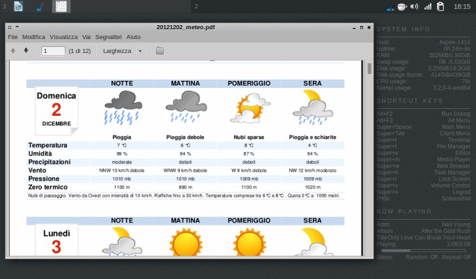Open the File menu

click(13, 36)
